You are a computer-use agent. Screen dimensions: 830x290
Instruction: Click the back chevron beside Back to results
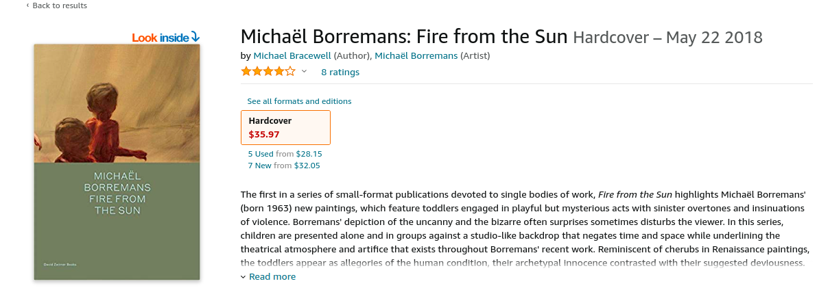click(27, 5)
